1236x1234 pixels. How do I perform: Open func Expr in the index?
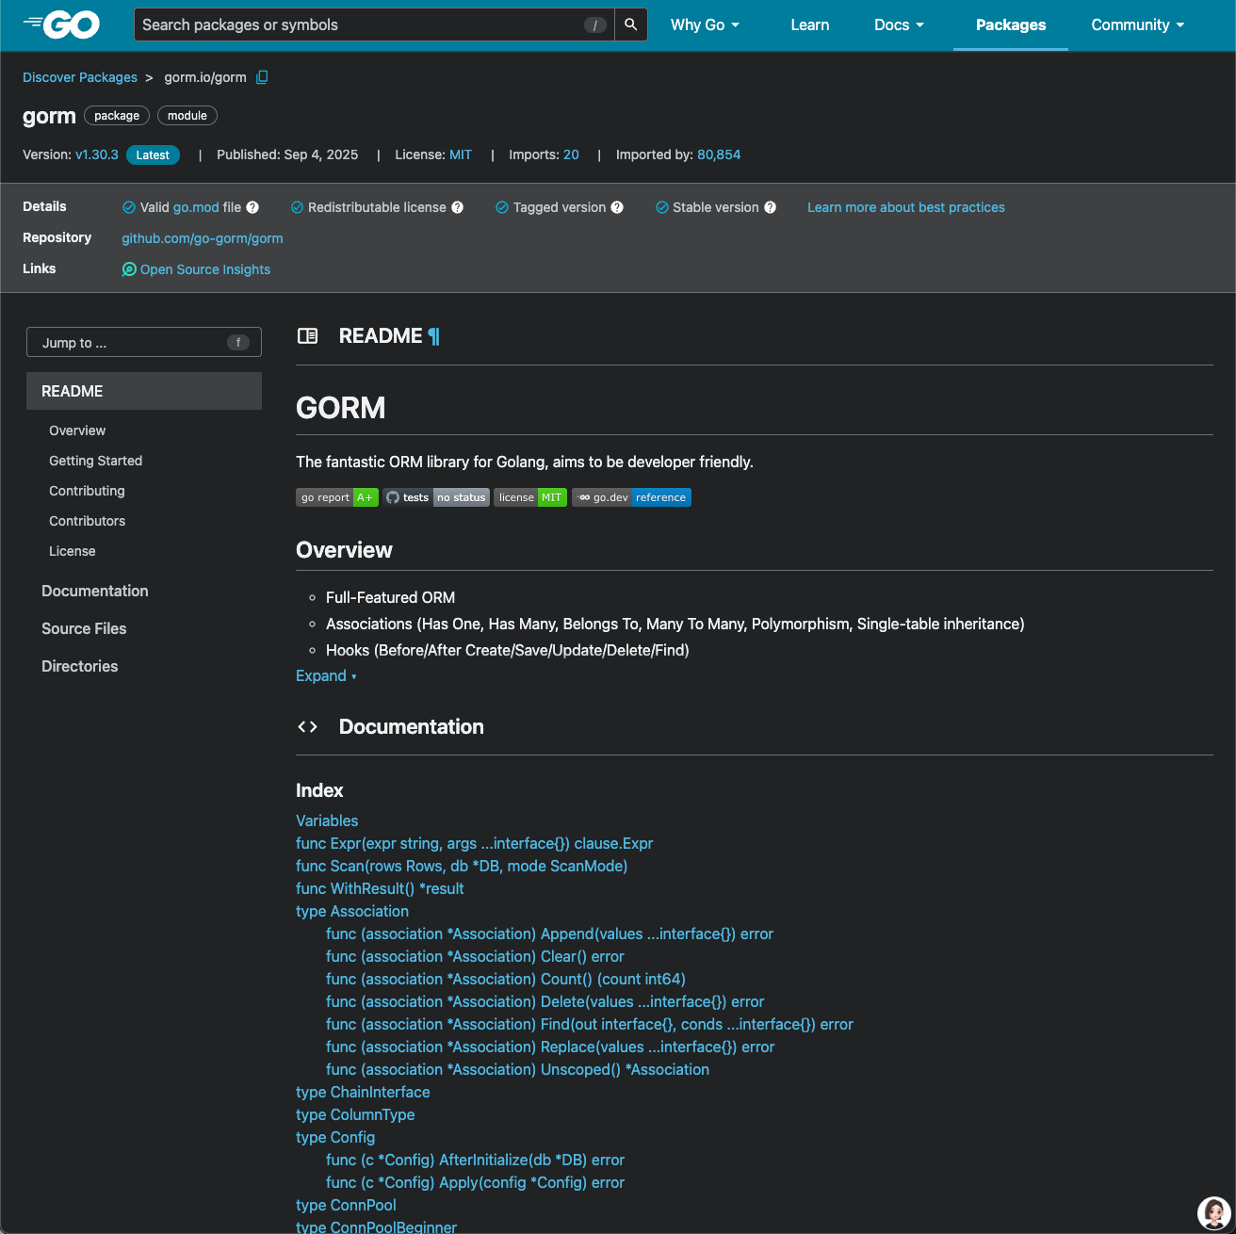point(475,843)
